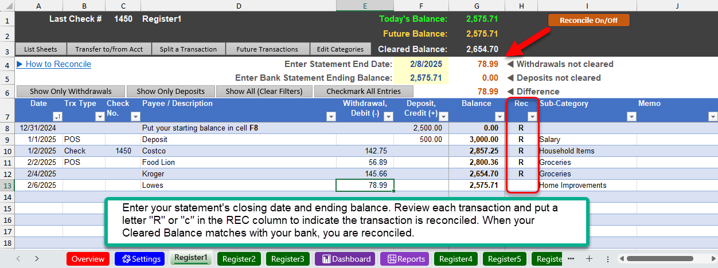This screenshot has width=718, height=268.
Task: Click the more sheets ellipsis icon
Action: pyautogui.click(x=571, y=259)
